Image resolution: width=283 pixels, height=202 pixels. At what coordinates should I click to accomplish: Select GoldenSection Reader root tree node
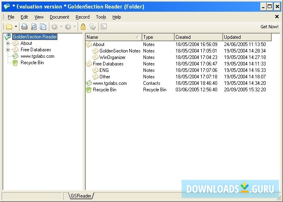pos(35,37)
